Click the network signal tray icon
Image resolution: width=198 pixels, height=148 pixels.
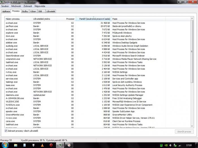(x=179, y=145)
